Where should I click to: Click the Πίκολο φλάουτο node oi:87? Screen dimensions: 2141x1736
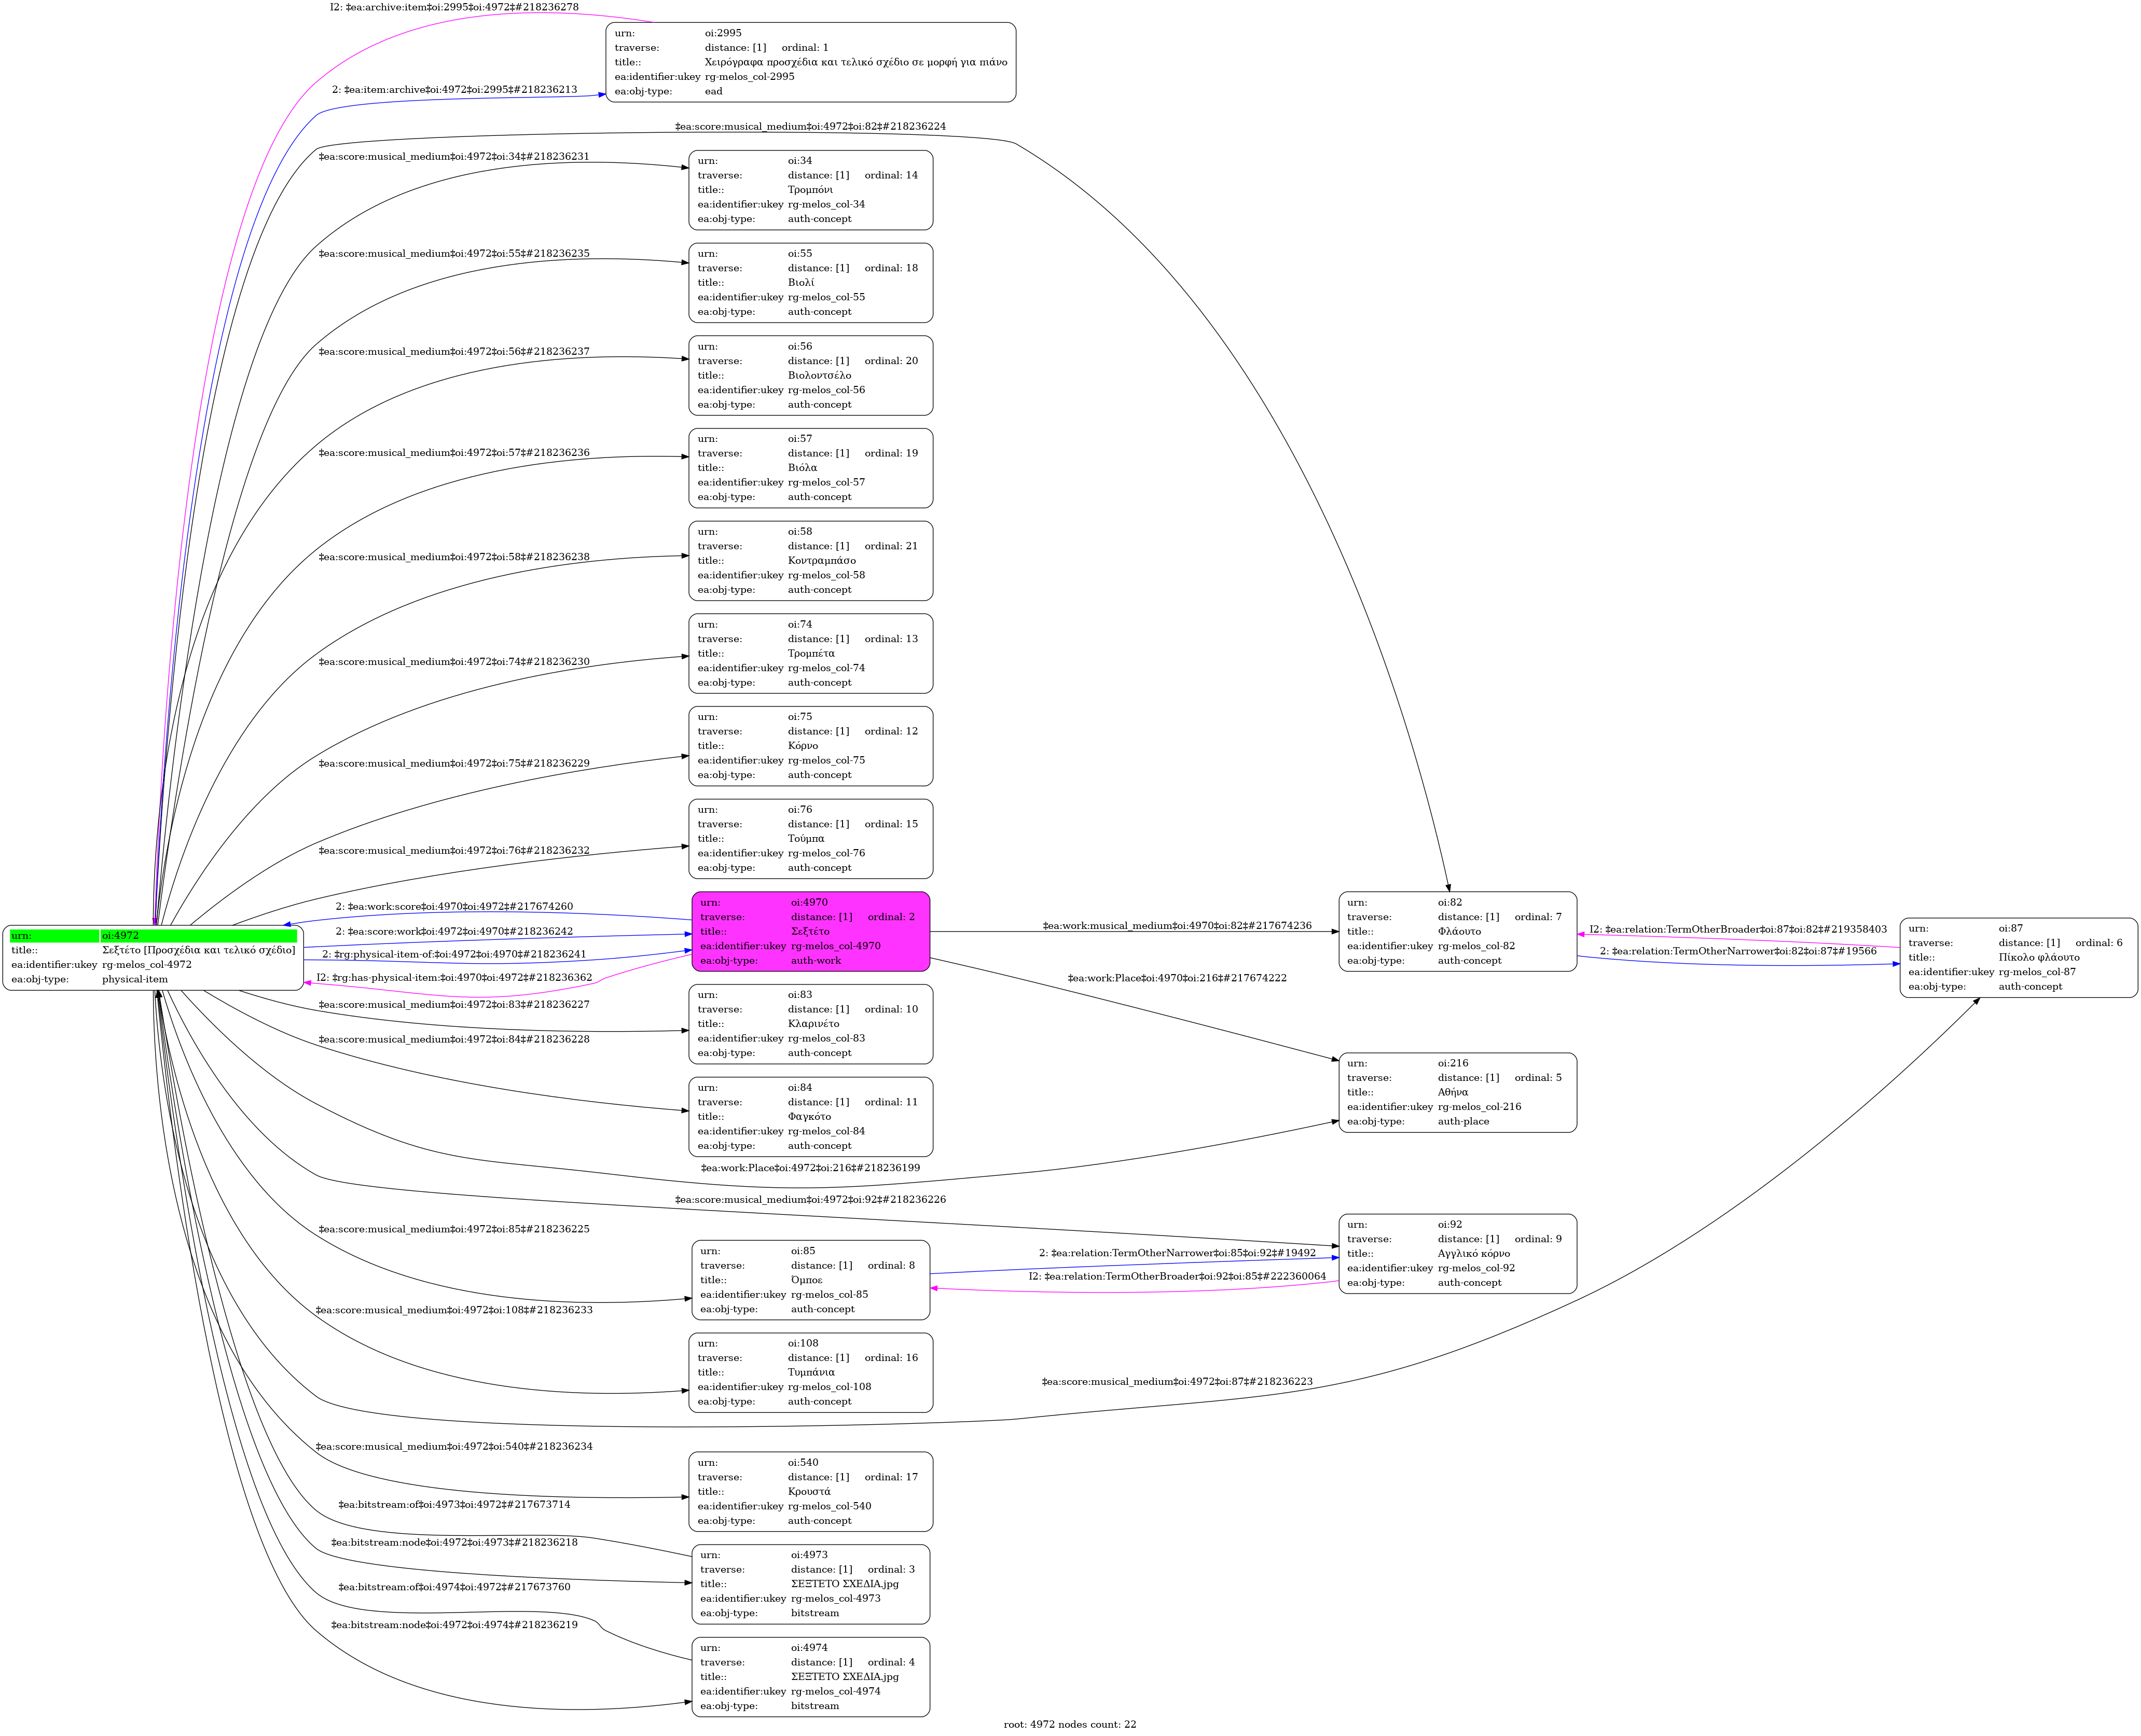coord(2018,957)
